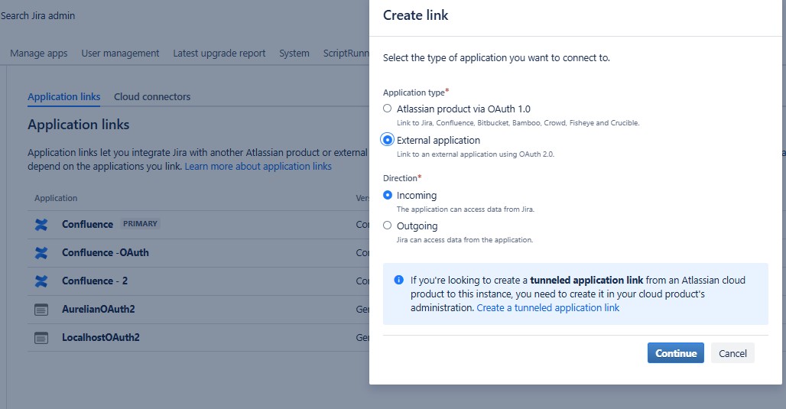Open the System menu
The height and width of the screenshot is (409, 786).
click(294, 53)
